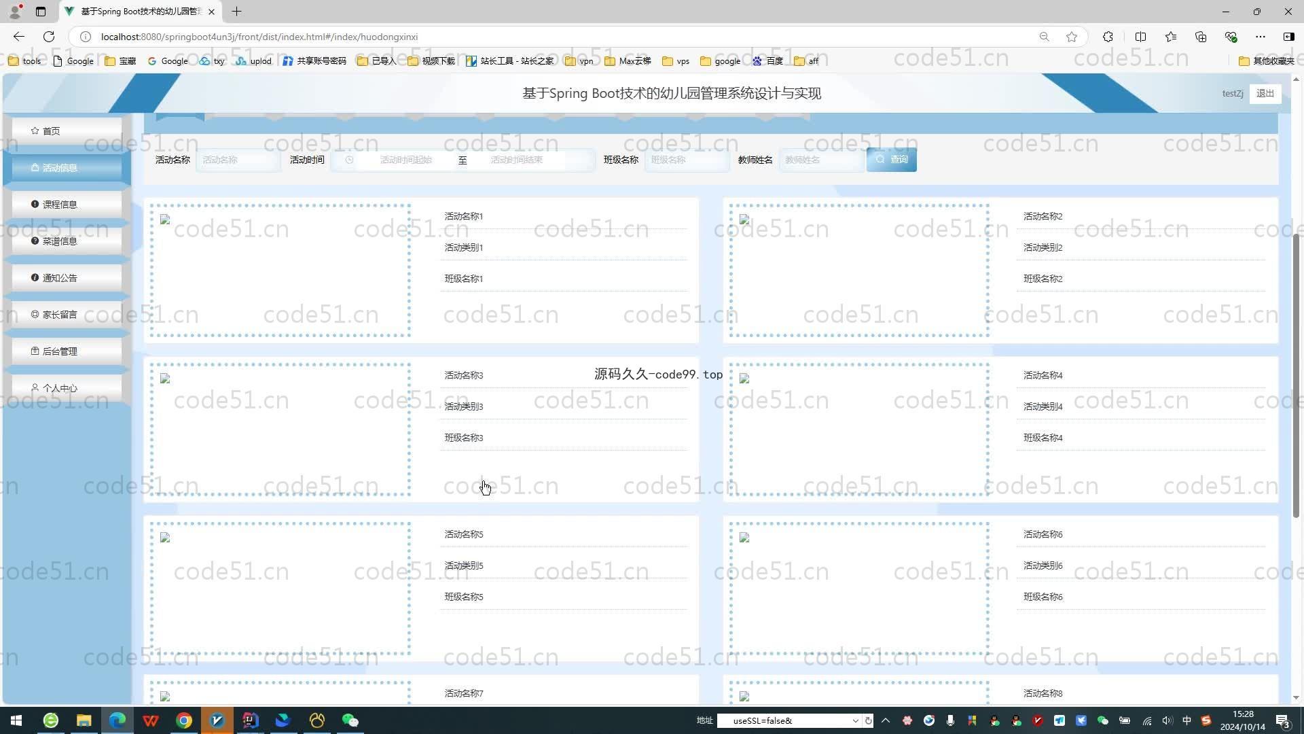
Task: Close the Spring Boot browser tab
Action: tap(211, 12)
